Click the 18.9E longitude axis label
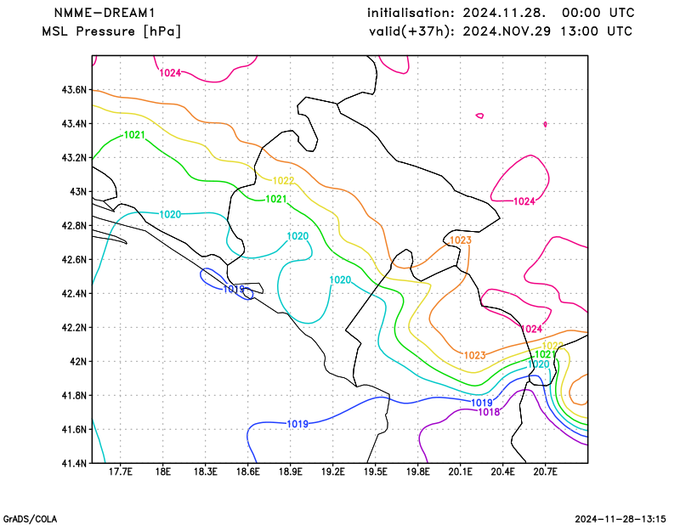The image size is (680, 525). click(x=291, y=471)
